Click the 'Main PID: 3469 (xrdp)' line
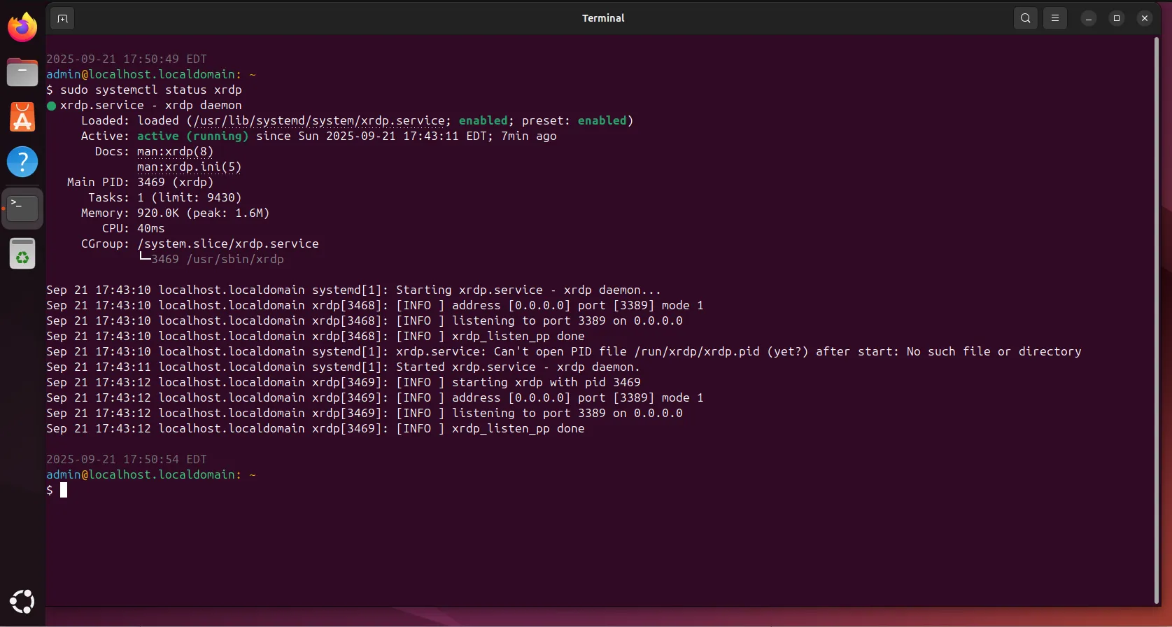1172x627 pixels. 141,182
